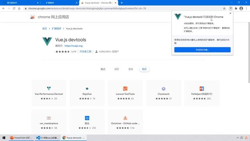Bookmark this page with the star icon
This screenshot has height=141, width=250.
pos(224,9)
